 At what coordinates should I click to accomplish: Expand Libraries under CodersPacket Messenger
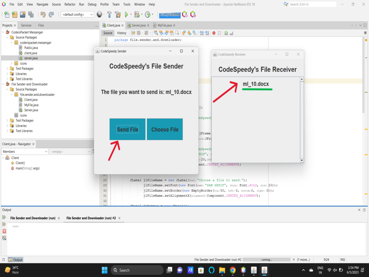pyautogui.click(x=7, y=74)
